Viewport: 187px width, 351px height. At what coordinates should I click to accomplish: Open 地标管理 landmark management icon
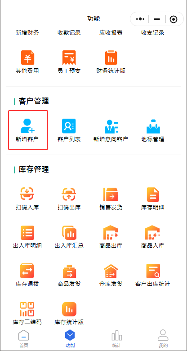click(x=153, y=126)
